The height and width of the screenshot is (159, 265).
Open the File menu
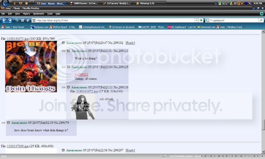3,14
